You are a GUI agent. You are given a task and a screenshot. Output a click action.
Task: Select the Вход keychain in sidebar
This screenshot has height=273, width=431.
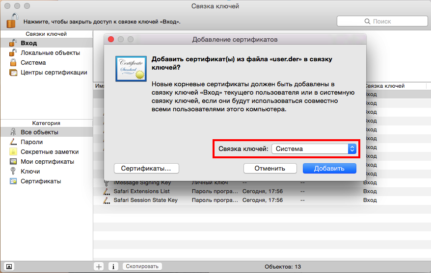click(47, 43)
